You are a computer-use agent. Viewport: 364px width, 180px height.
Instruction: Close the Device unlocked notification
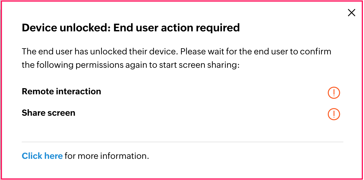point(351,13)
